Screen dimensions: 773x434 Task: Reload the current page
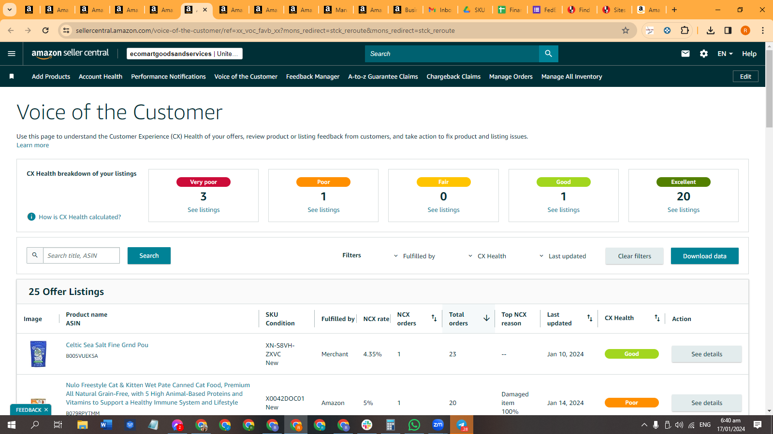(45, 30)
